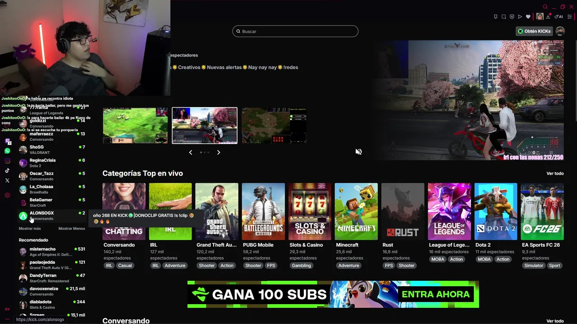Screen dimensions: 577x324
Task: Open Twitch in the Opera GX sidebar
Action: [7, 141]
